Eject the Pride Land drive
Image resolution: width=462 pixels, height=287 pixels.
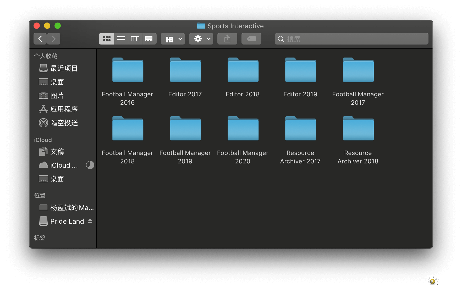pos(90,221)
